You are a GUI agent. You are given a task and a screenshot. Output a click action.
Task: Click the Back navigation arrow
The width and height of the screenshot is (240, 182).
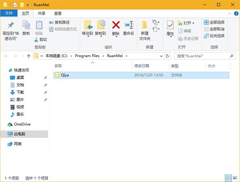(x=6, y=56)
